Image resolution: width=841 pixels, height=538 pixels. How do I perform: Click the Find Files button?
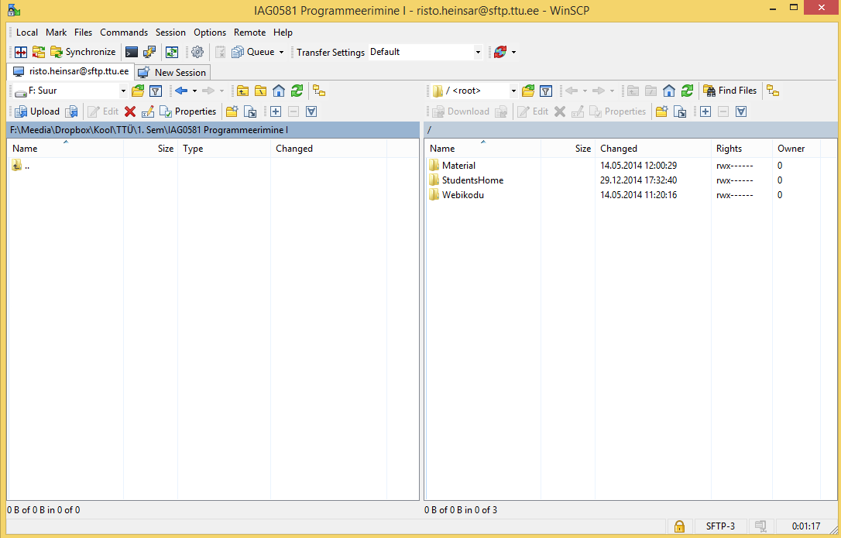tap(730, 91)
